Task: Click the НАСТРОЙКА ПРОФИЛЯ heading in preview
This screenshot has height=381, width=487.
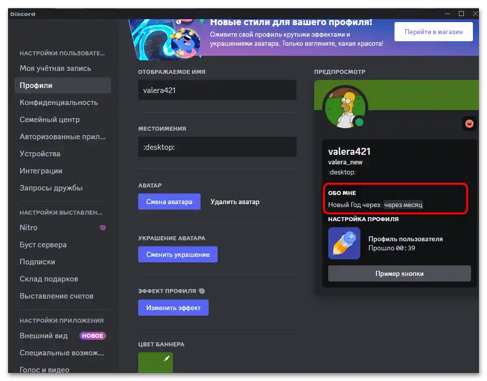Action: (363, 219)
